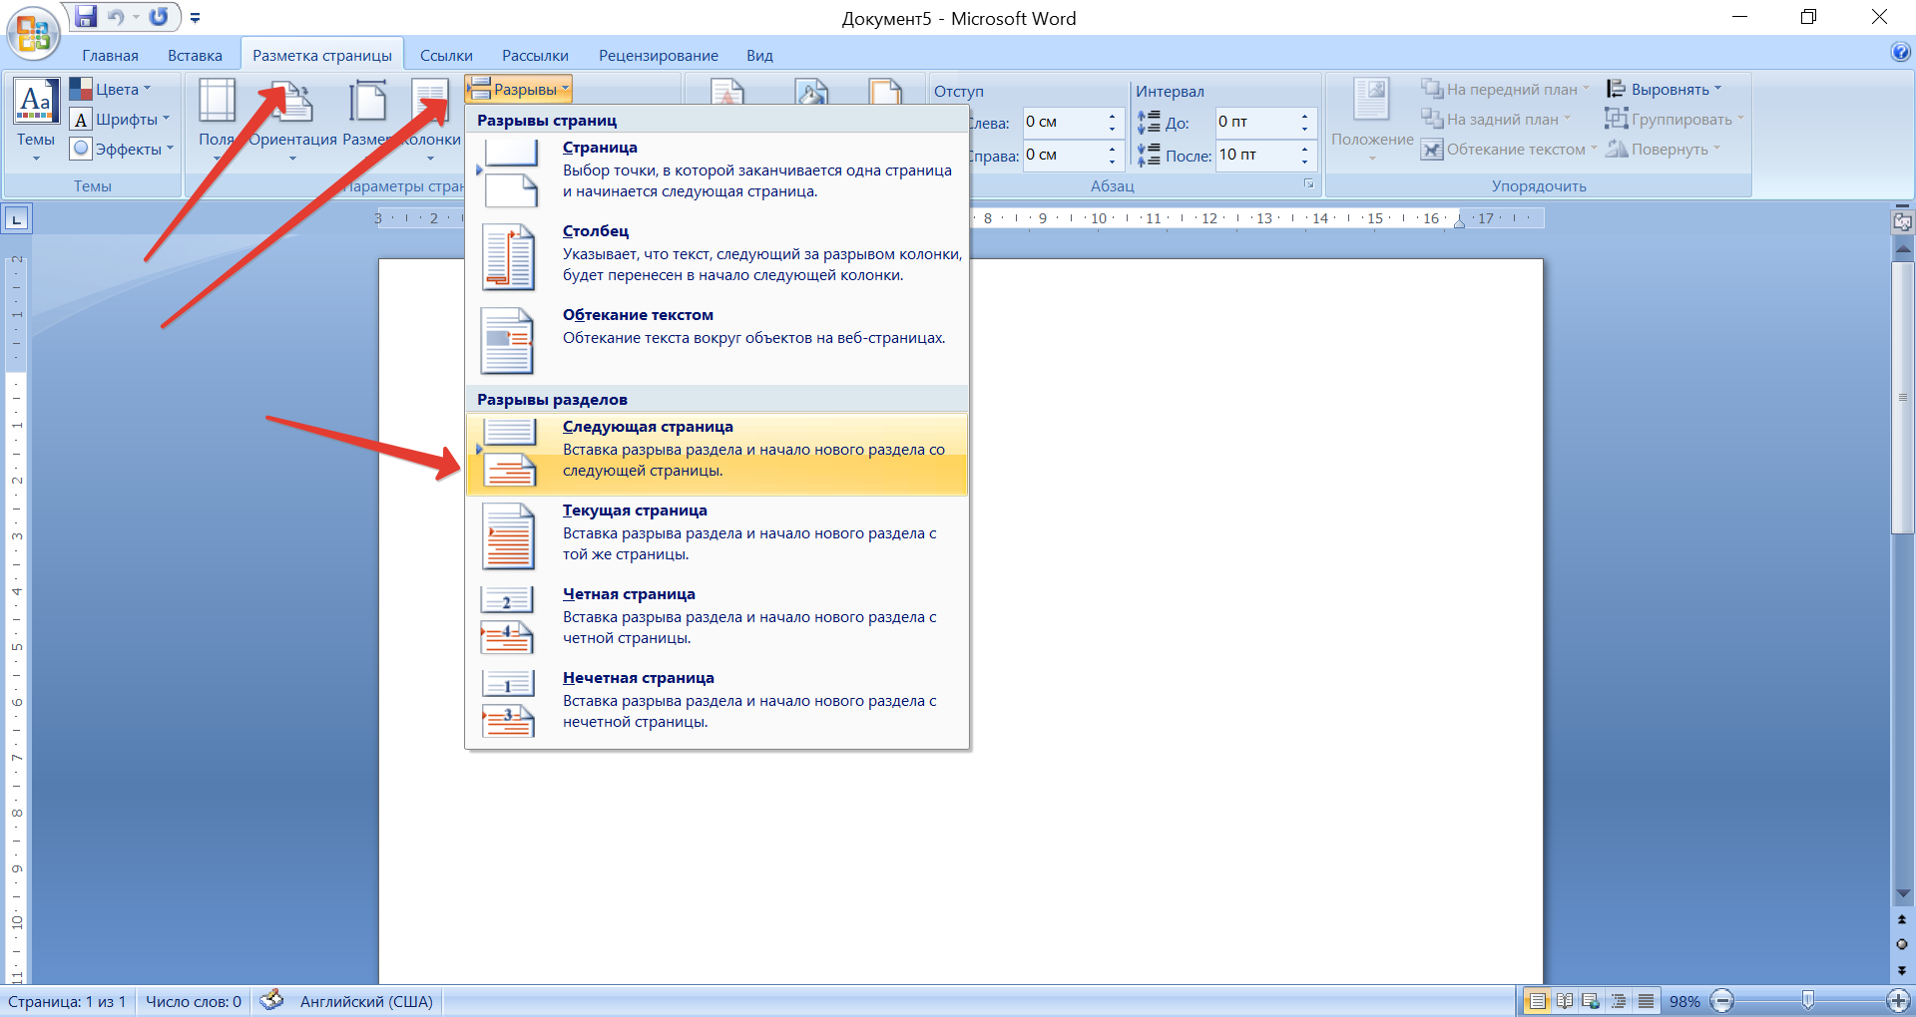Open the Вставка ribbon tab
The width and height of the screenshot is (1916, 1017).
[x=195, y=56]
